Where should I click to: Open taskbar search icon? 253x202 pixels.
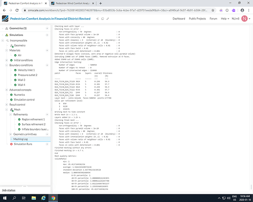pyautogui.click(x=14, y=198)
